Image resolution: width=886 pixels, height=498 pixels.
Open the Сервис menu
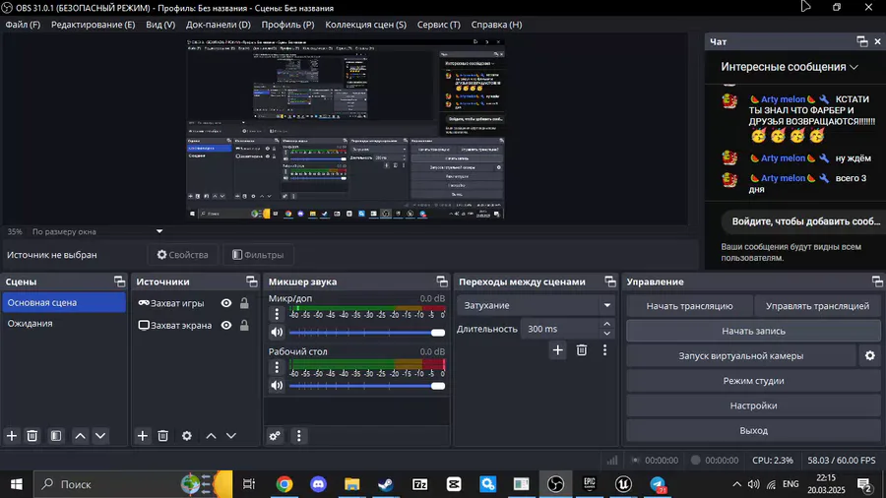(x=438, y=25)
